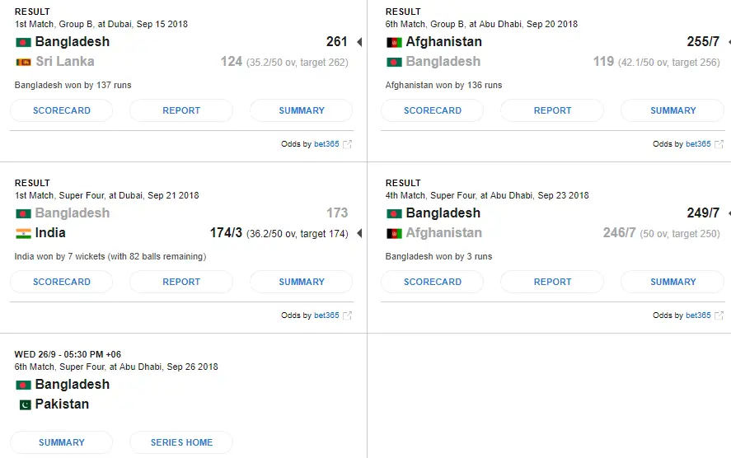Open Report for the Sep 23 Super Four match
This screenshot has height=458, width=731.
click(552, 282)
